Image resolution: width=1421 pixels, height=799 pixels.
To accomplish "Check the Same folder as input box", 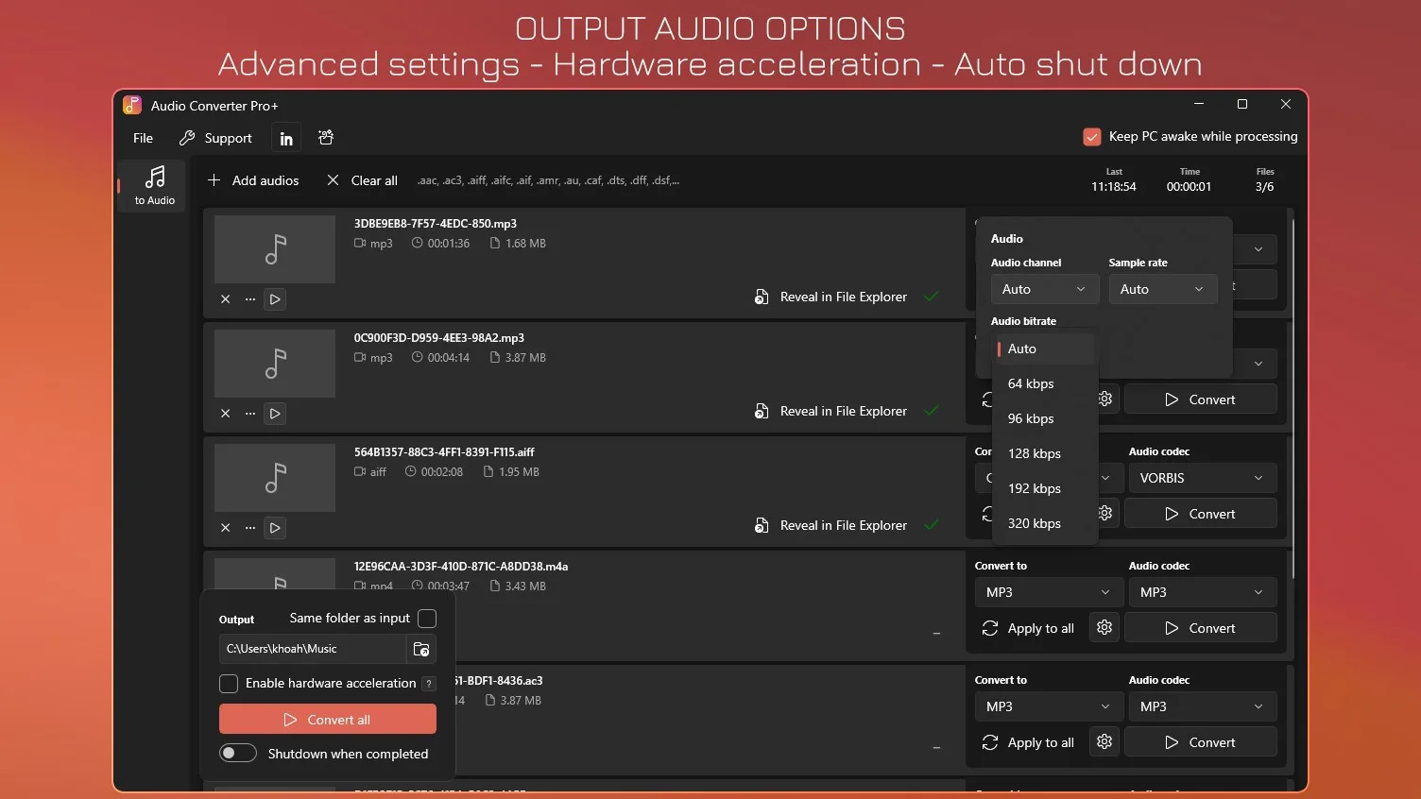I will (427, 619).
